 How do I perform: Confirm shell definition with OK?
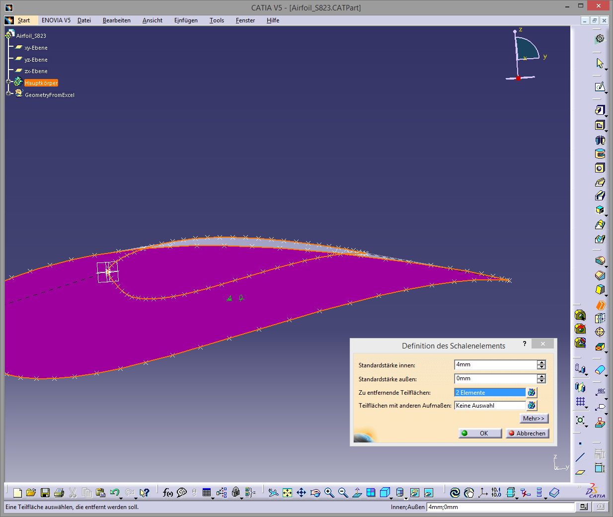(480, 433)
